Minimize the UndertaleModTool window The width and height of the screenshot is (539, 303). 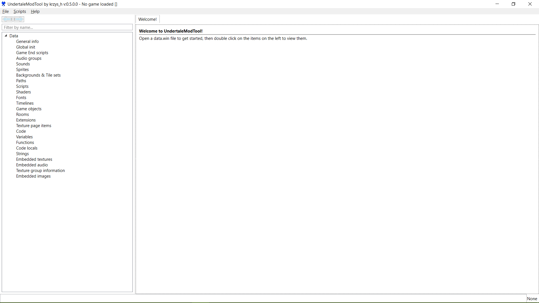(497, 4)
